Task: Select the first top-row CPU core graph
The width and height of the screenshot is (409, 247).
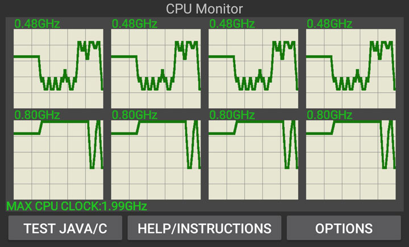Action: (x=59, y=69)
